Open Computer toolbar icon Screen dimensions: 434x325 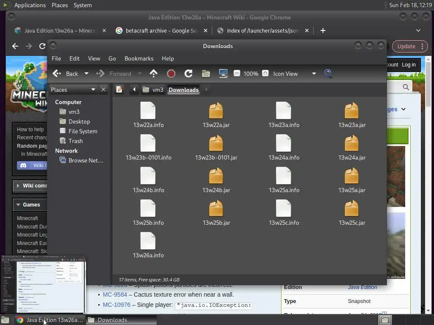[x=223, y=74]
